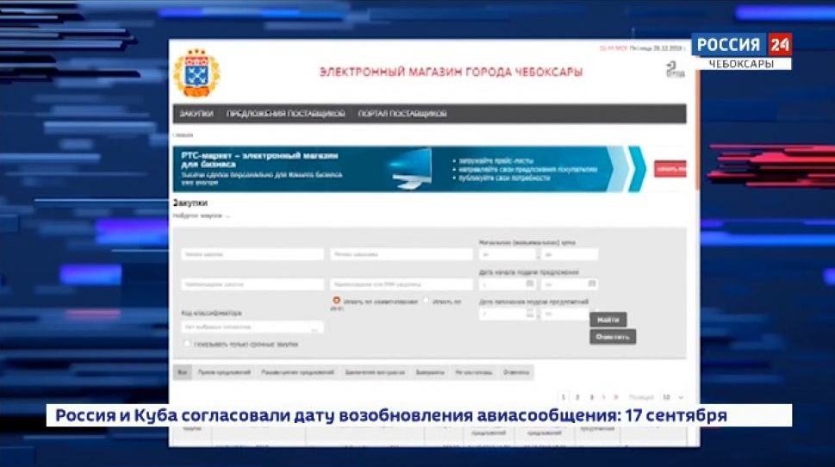Image resolution: width=835 pixels, height=467 pixels.
Task: Open the ЗАКУПКИ menu item
Action: [196, 114]
